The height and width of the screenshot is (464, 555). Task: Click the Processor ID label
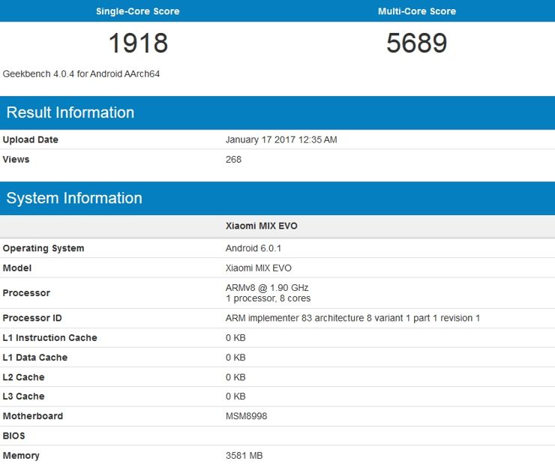[x=32, y=318]
